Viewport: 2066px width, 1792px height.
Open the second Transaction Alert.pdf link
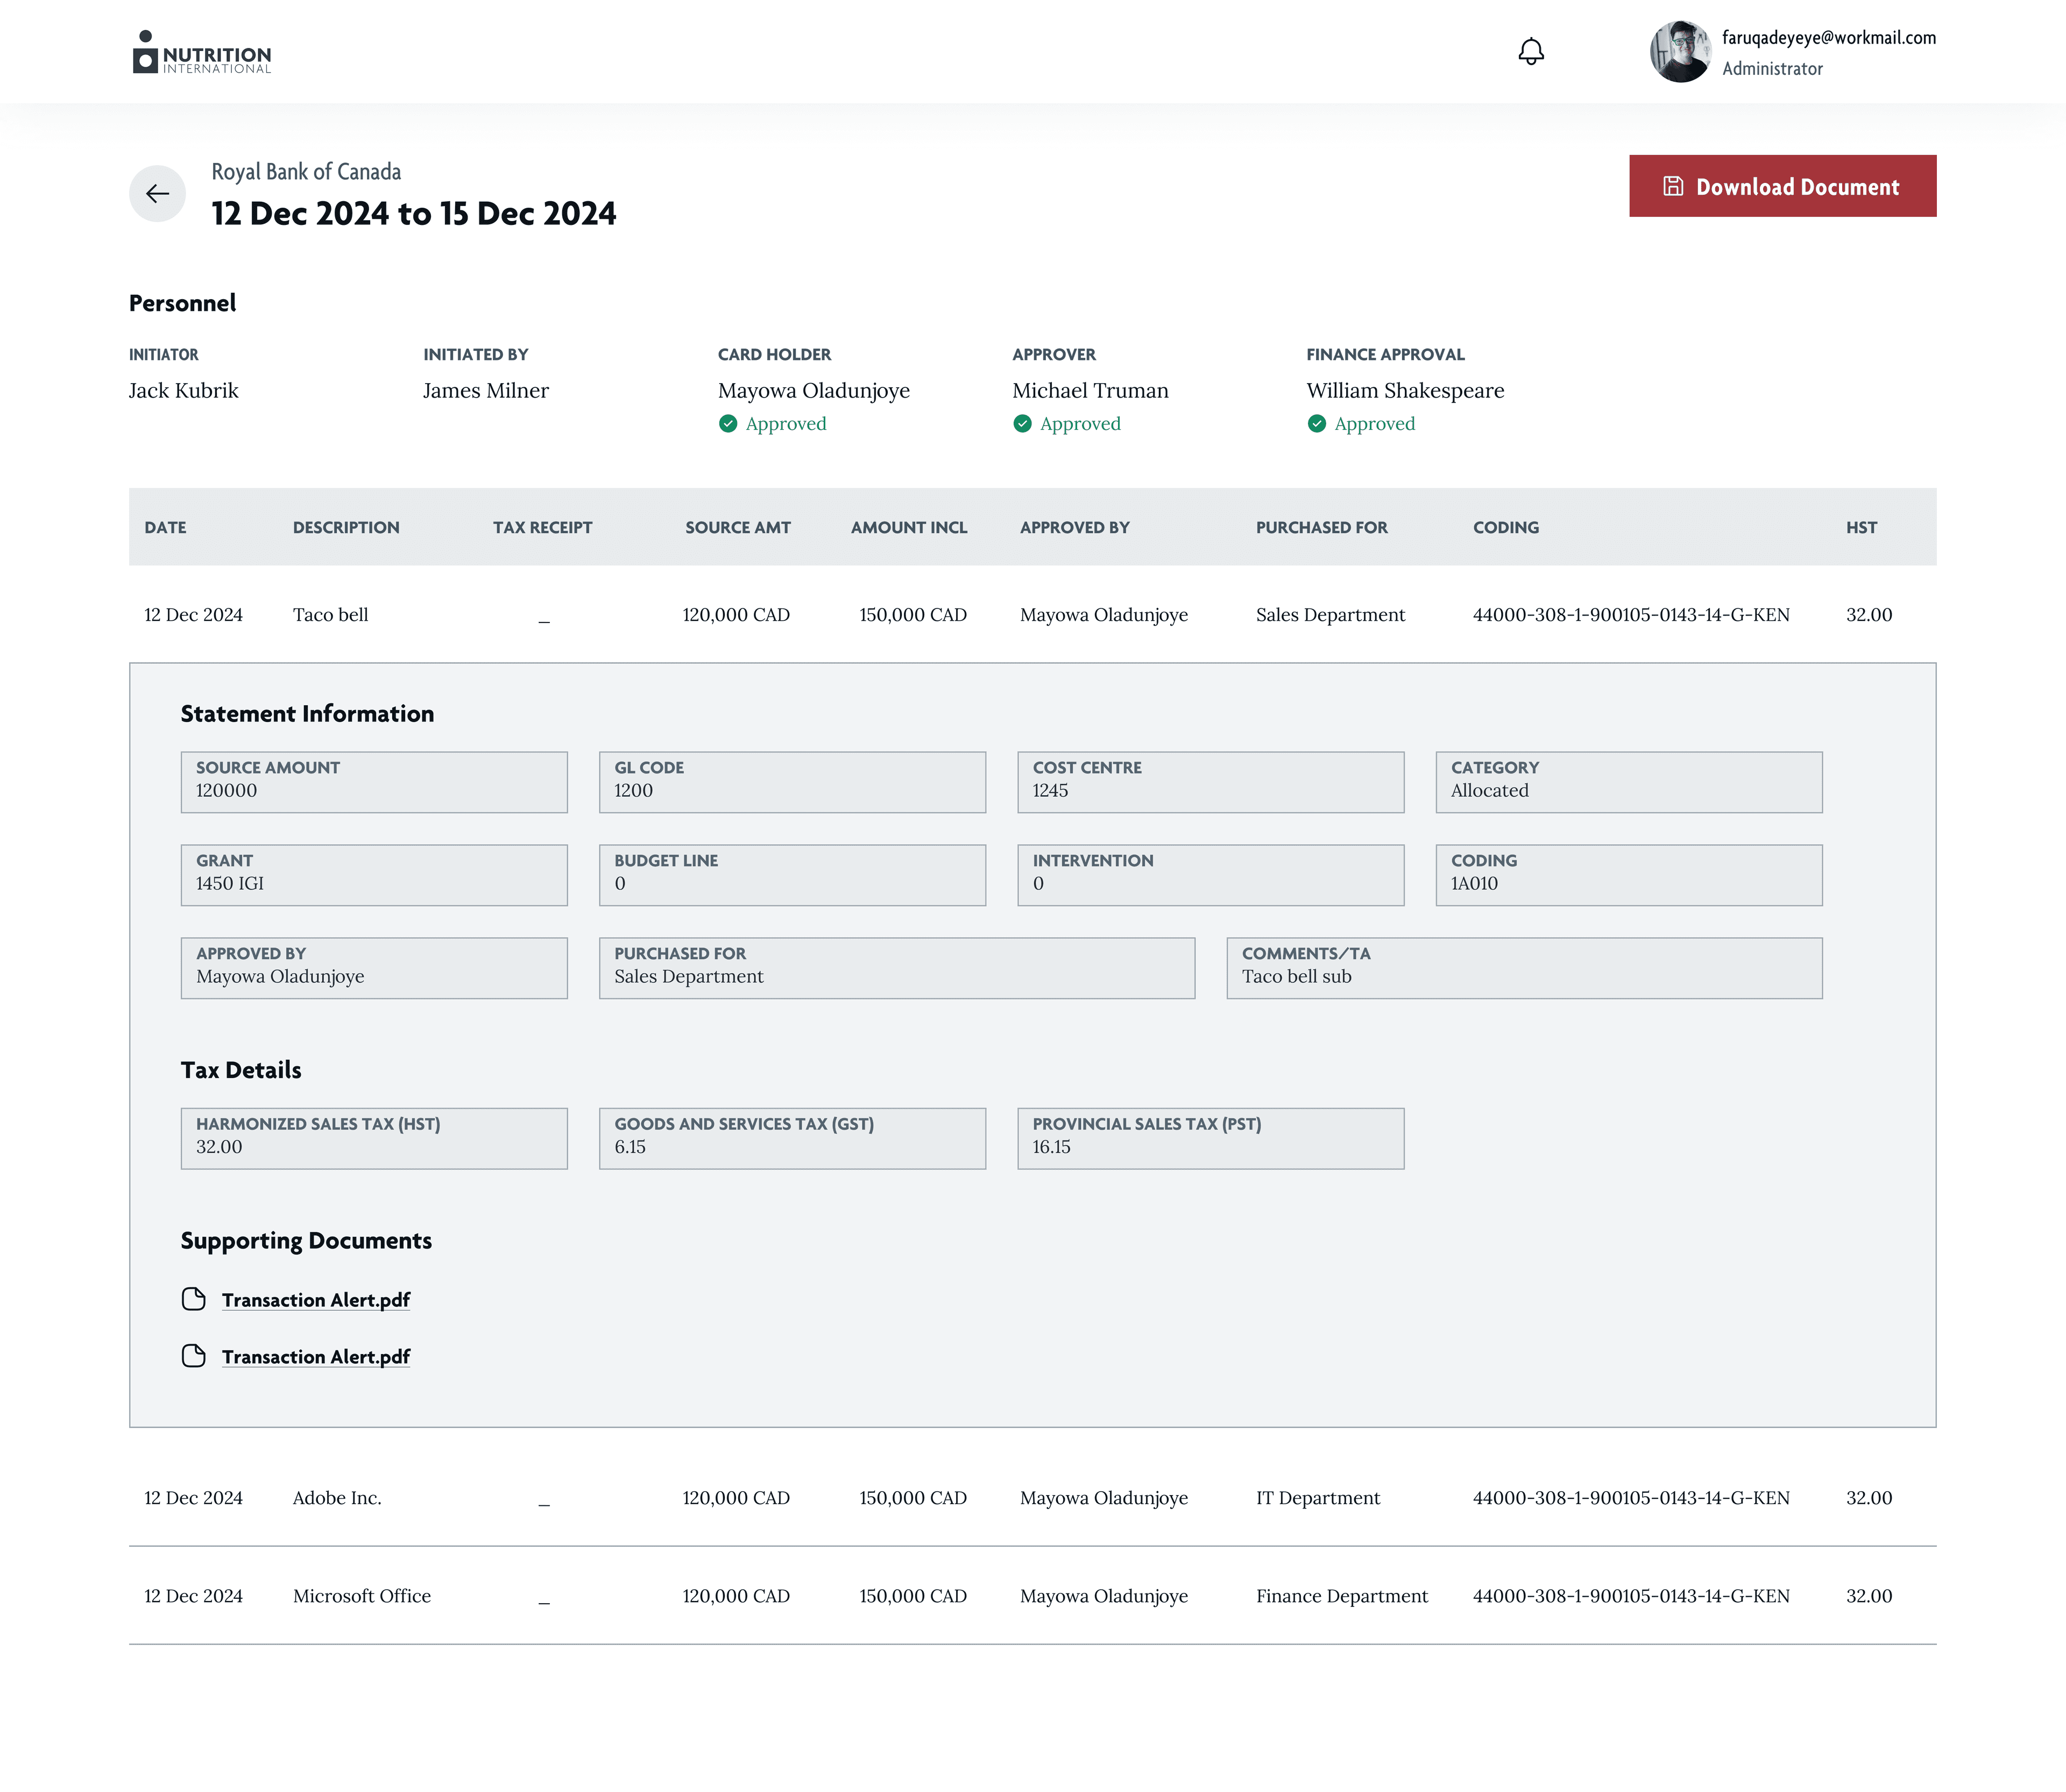click(316, 1357)
